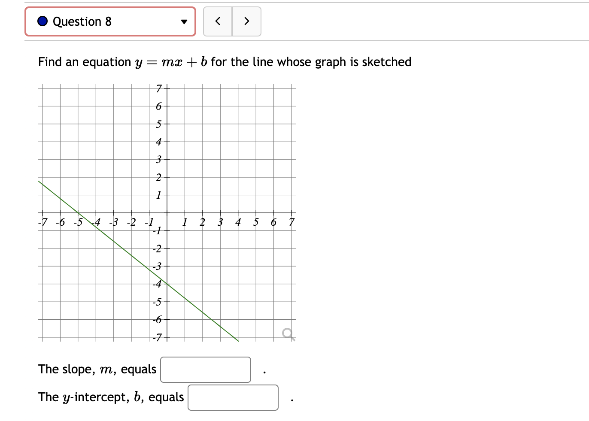Click the downward triangle in question selector

(x=184, y=21)
